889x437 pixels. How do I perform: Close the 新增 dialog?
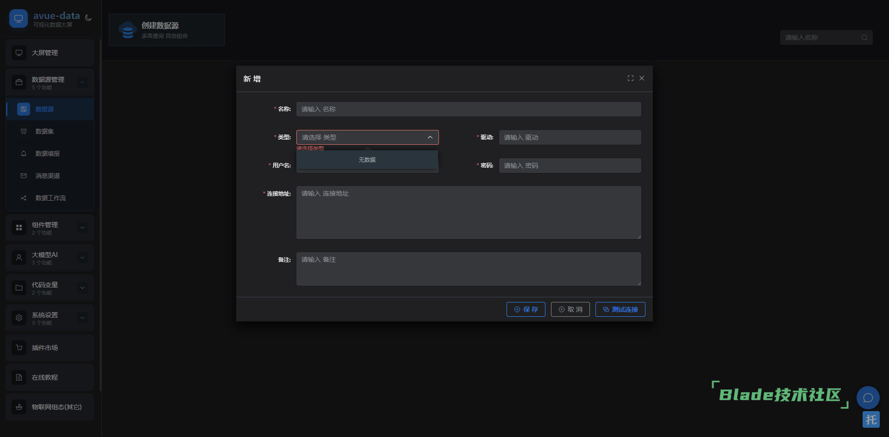[642, 79]
